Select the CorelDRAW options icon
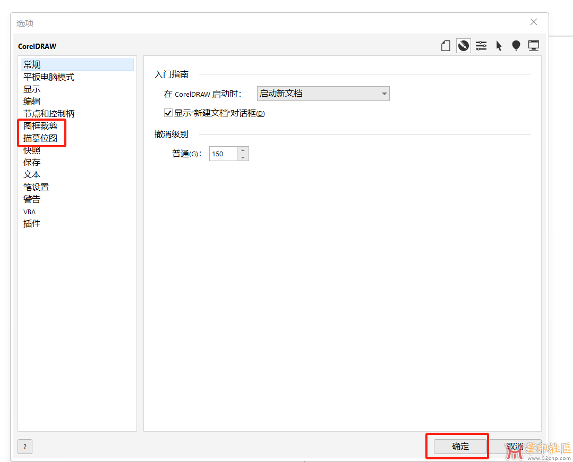The width and height of the screenshot is (573, 462). click(464, 46)
